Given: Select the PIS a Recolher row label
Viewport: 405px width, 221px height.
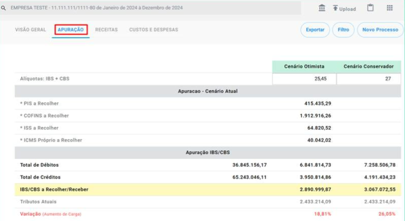Looking at the screenshot, I should tap(39, 103).
